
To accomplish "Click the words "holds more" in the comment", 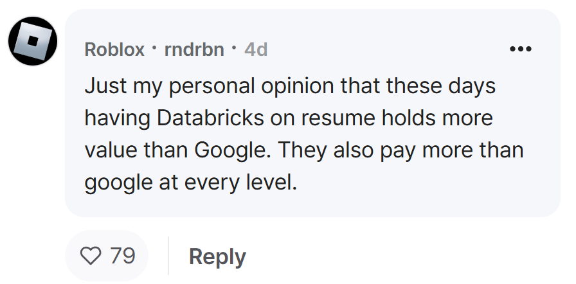I will [437, 118].
